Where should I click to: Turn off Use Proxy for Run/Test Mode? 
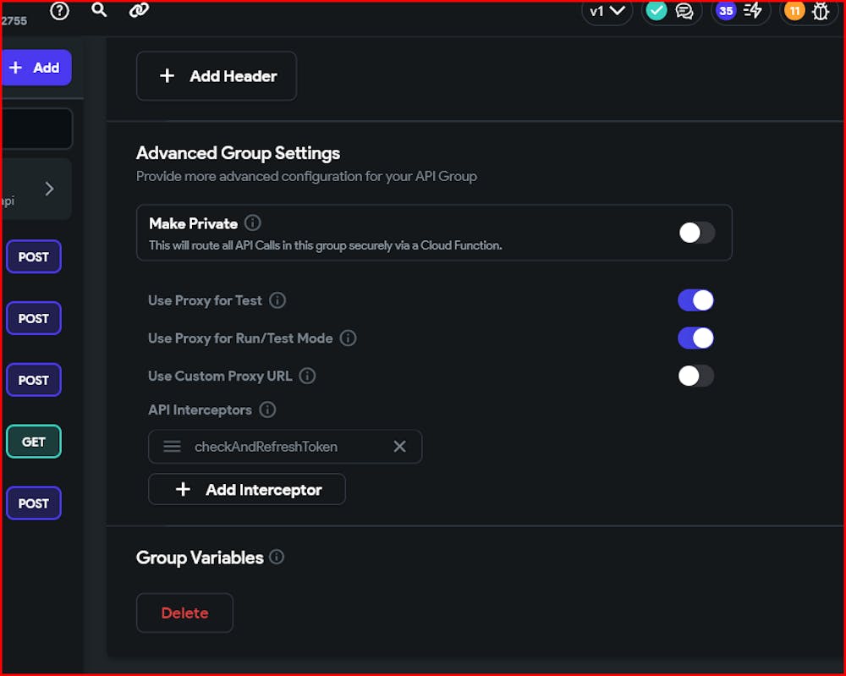click(695, 338)
